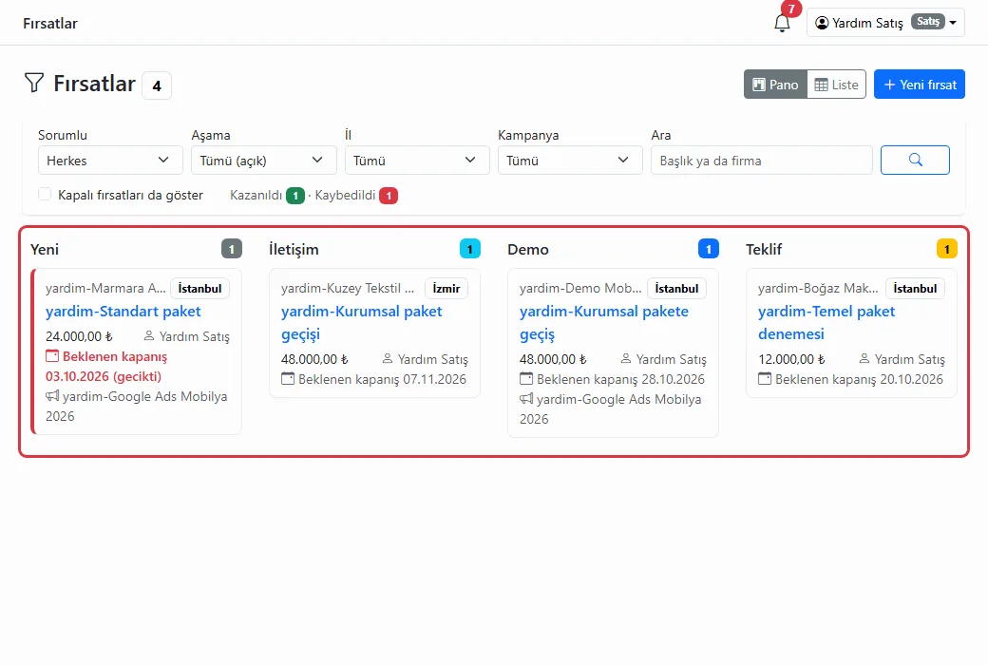Click the İletişim column header
This screenshot has height=665, width=988.
(294, 249)
